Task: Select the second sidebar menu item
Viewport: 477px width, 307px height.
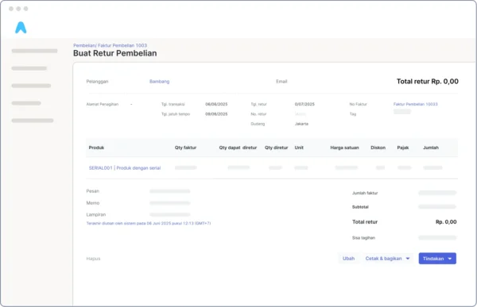Action: coord(29,68)
